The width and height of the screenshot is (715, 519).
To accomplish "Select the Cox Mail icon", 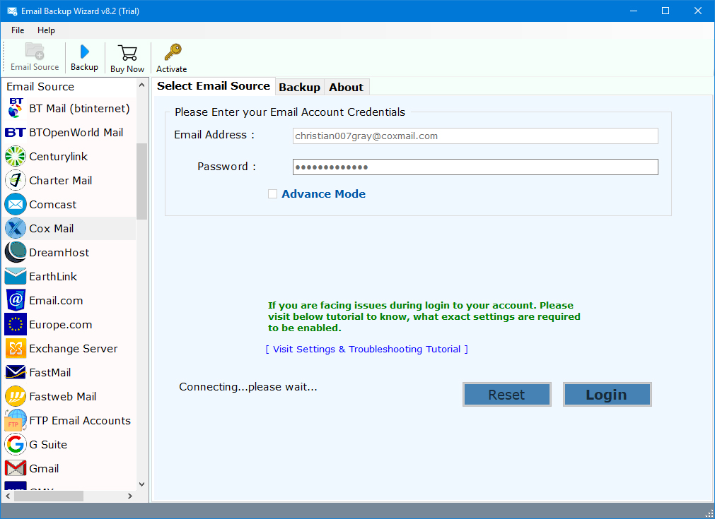I will [15, 229].
